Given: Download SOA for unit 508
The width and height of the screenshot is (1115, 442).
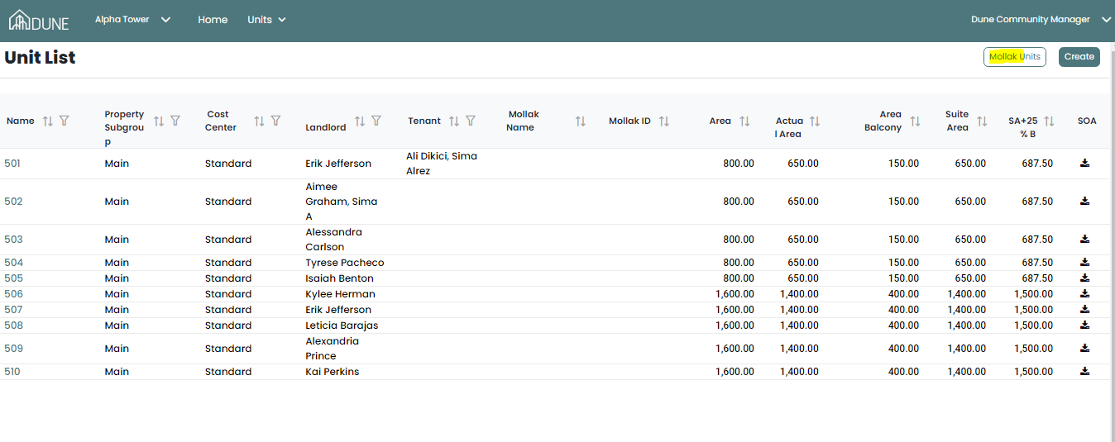Looking at the screenshot, I should point(1085,325).
